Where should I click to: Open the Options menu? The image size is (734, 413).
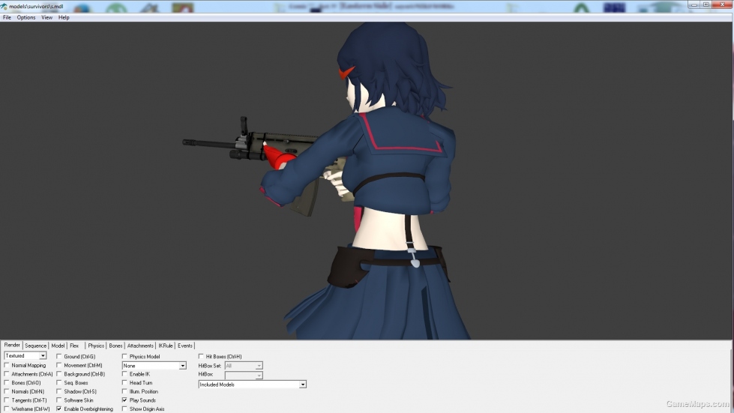pos(26,17)
